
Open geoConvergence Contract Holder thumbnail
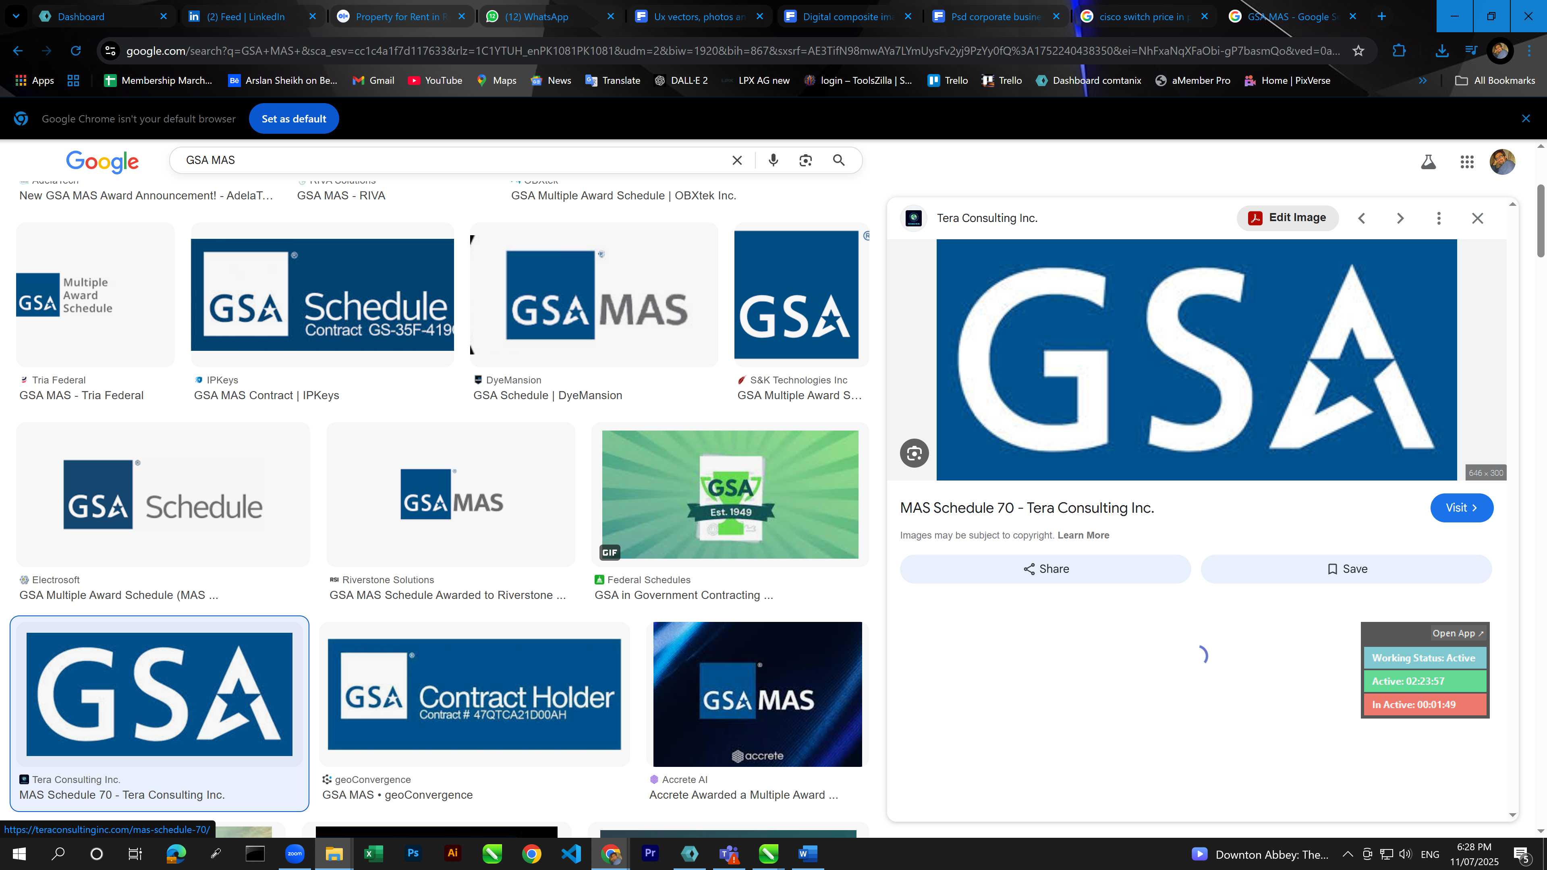pos(475,694)
